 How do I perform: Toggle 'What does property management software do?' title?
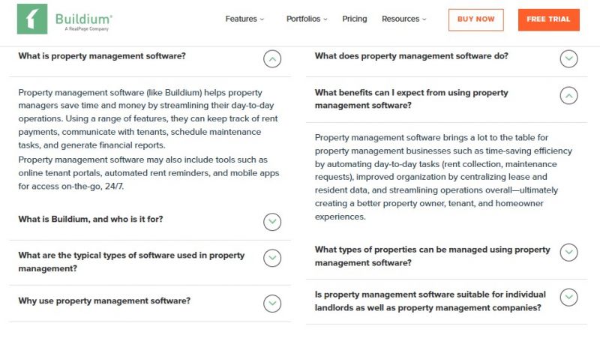point(411,55)
